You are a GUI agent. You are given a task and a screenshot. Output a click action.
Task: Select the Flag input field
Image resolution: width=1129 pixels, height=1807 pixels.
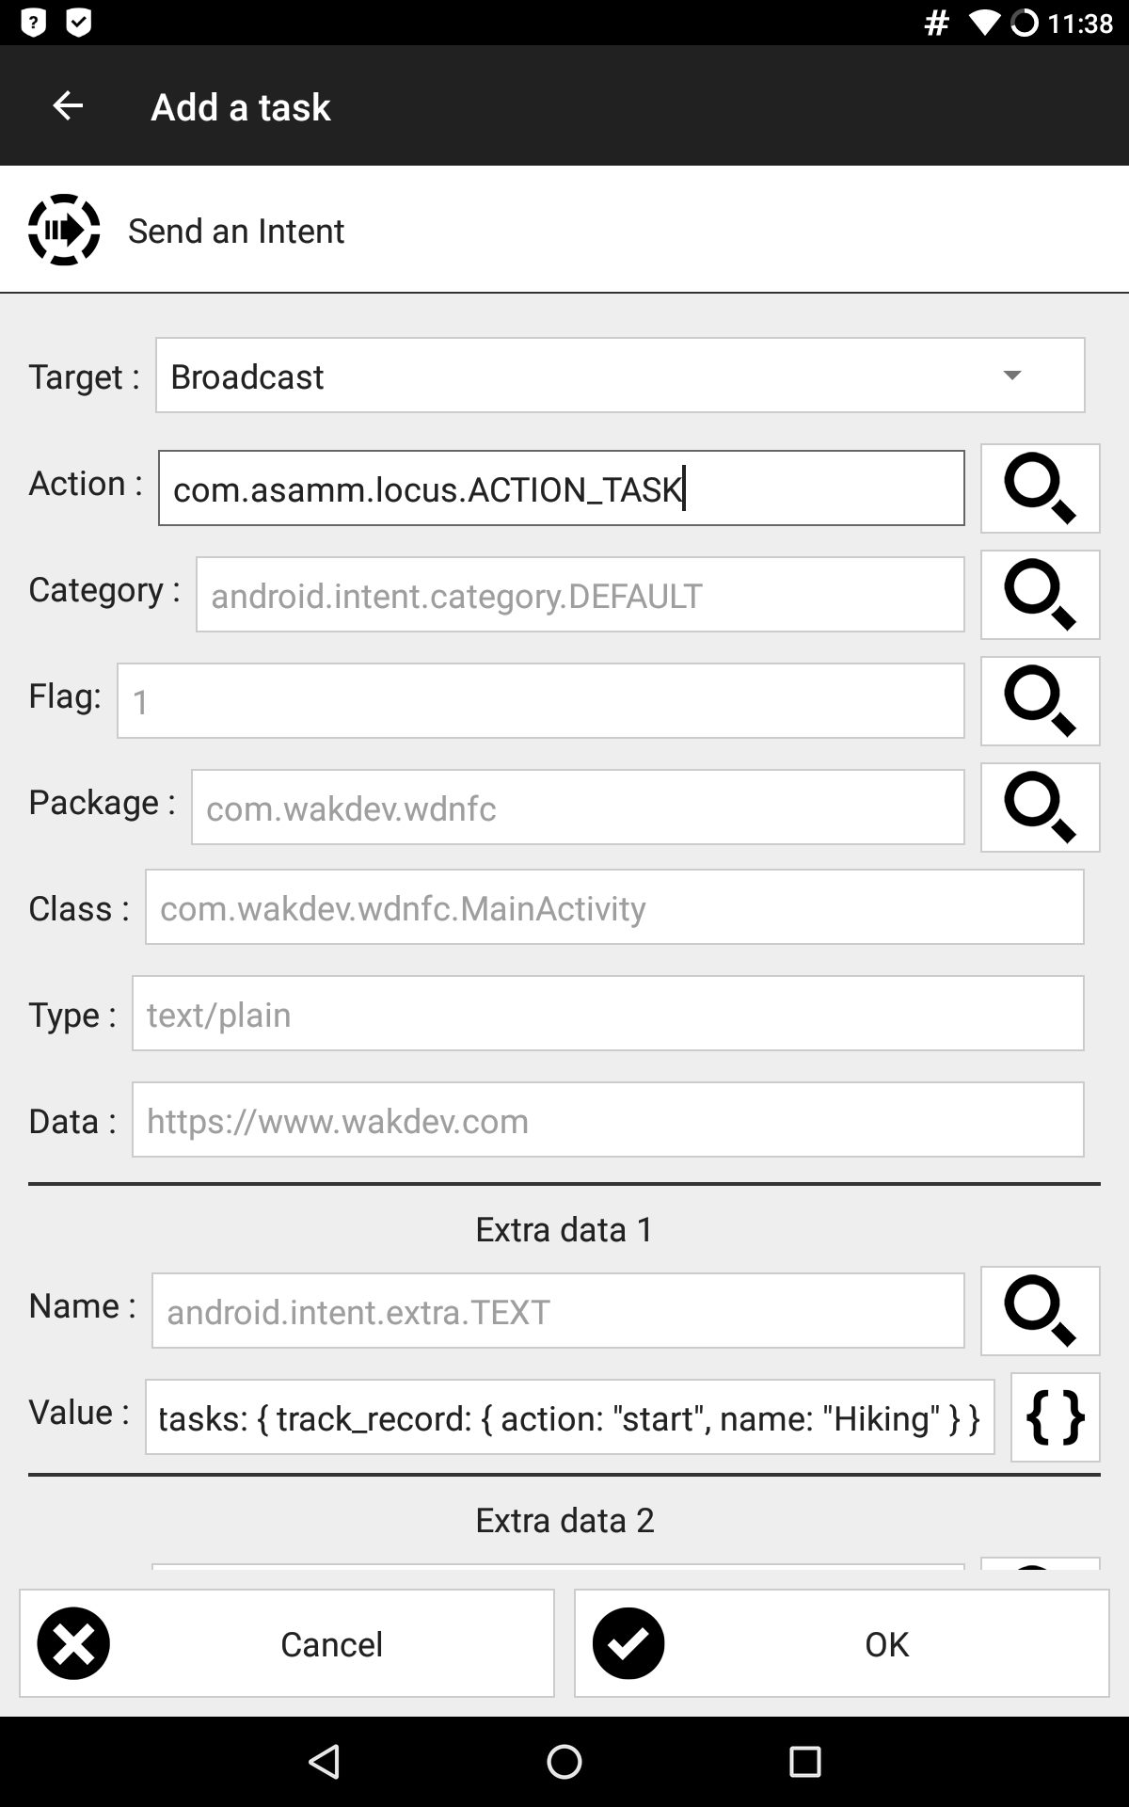point(540,701)
